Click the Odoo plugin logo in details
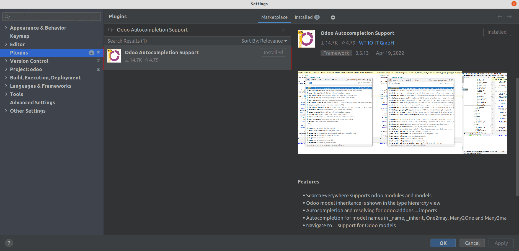519x251 pixels. click(x=306, y=39)
